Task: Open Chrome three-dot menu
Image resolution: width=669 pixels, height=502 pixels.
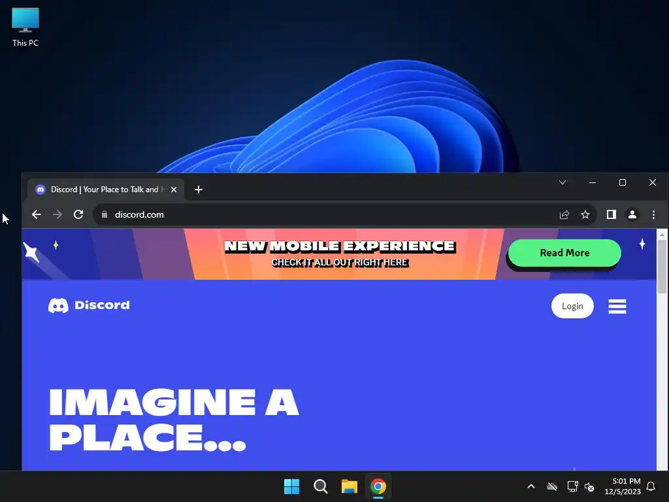Action: (653, 214)
